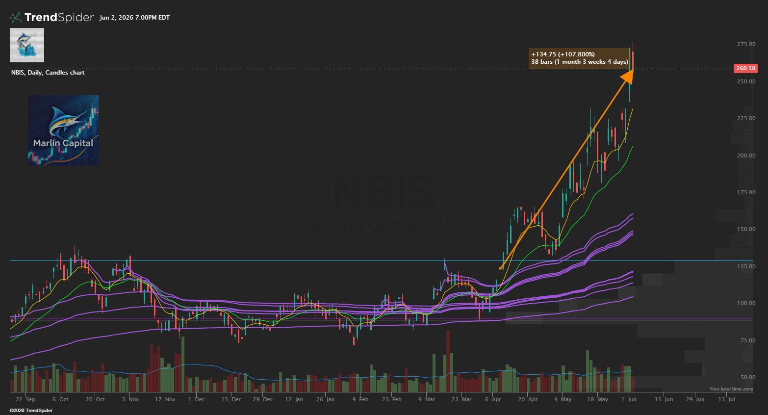
Task: Select the +134.75 (+107.800%) measurement text
Action: point(563,54)
